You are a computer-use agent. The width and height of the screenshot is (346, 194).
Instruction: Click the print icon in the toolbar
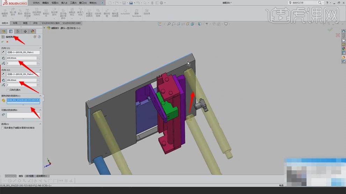(x=131, y=3)
